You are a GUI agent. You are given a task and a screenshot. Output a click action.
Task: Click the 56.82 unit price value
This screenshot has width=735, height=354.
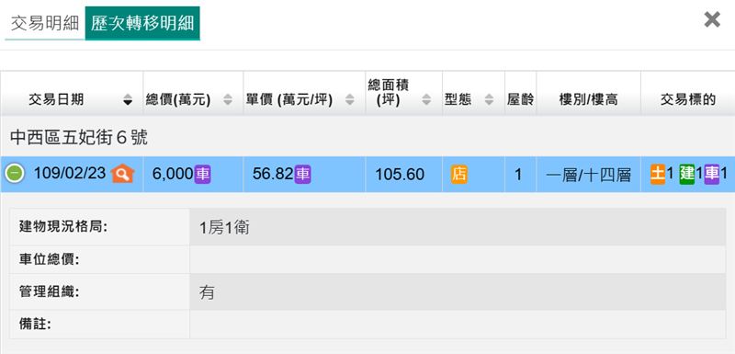273,174
